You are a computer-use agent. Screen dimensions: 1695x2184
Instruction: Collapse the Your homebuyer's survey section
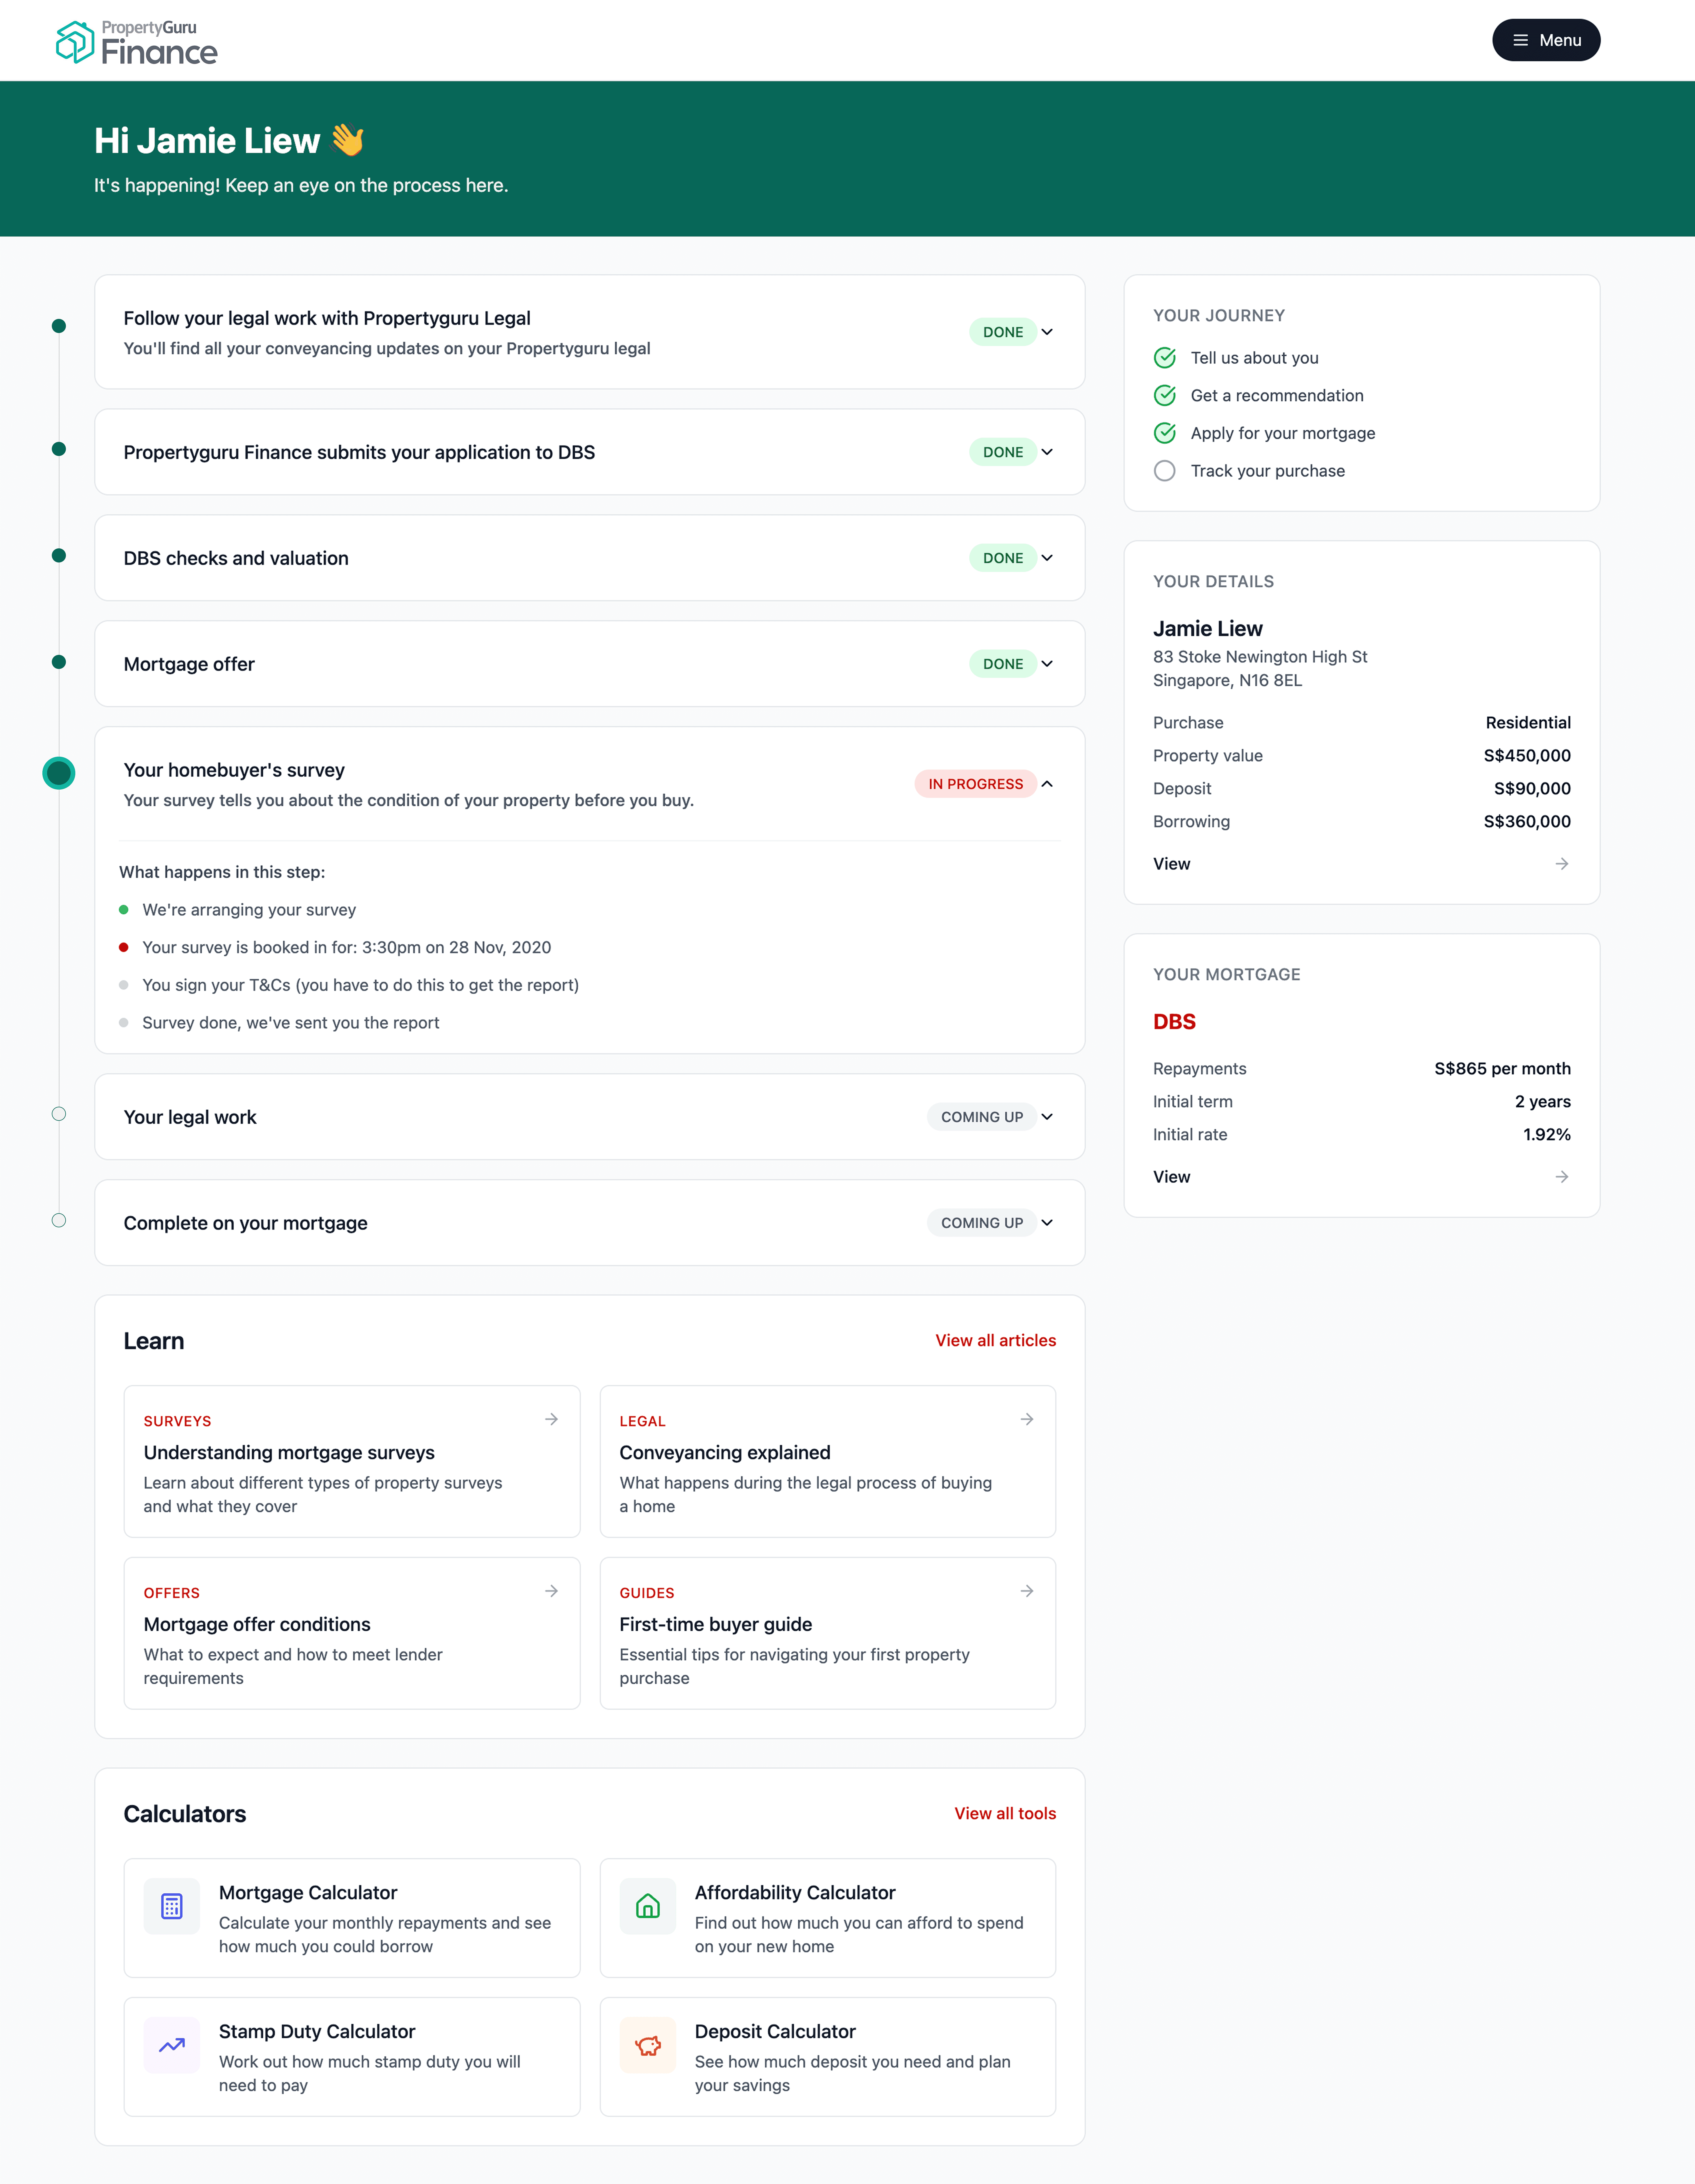tap(1047, 784)
